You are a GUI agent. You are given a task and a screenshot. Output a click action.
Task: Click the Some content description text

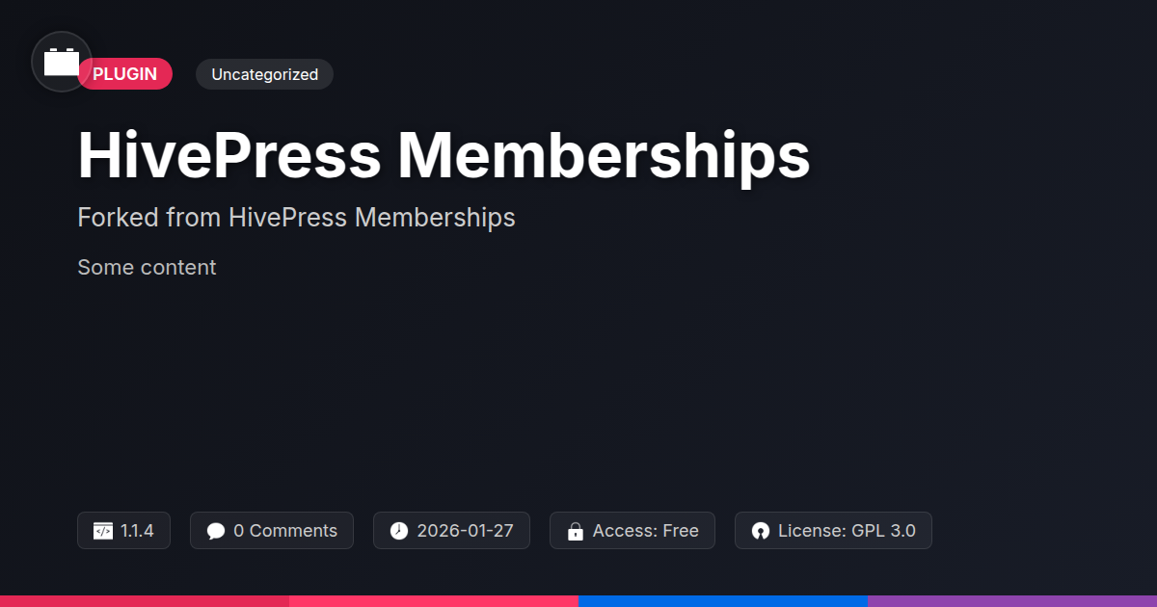147,267
